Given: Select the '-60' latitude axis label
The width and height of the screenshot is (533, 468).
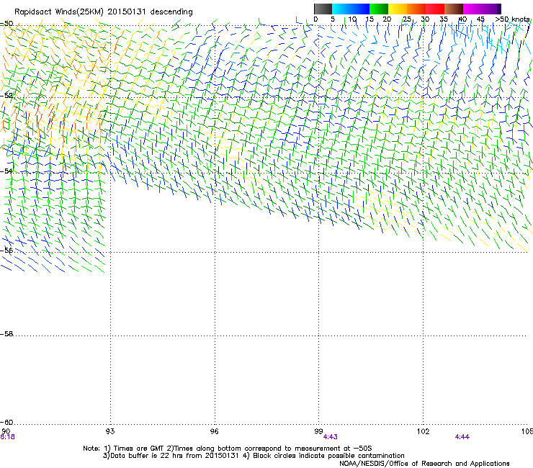Looking at the screenshot, I should pos(6,422).
